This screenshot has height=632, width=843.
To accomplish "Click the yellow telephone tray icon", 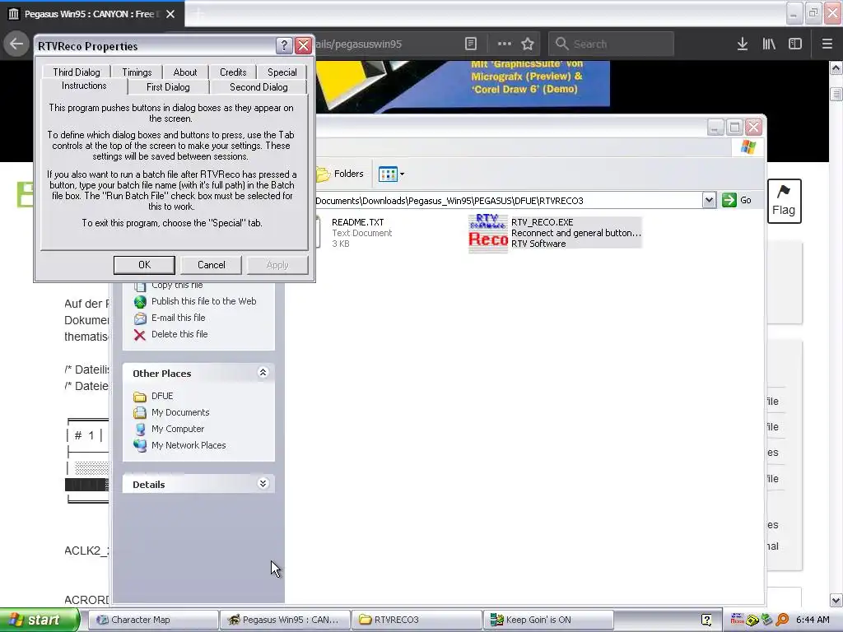I will (752, 620).
